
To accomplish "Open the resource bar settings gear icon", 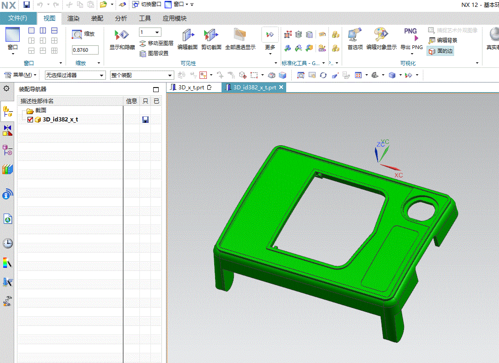I will [6, 88].
